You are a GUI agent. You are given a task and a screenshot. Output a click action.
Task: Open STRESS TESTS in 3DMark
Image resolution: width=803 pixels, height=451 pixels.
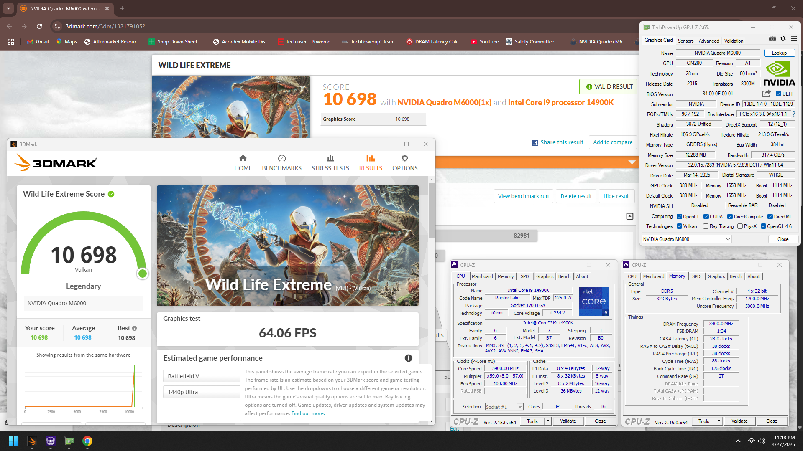[x=330, y=163]
